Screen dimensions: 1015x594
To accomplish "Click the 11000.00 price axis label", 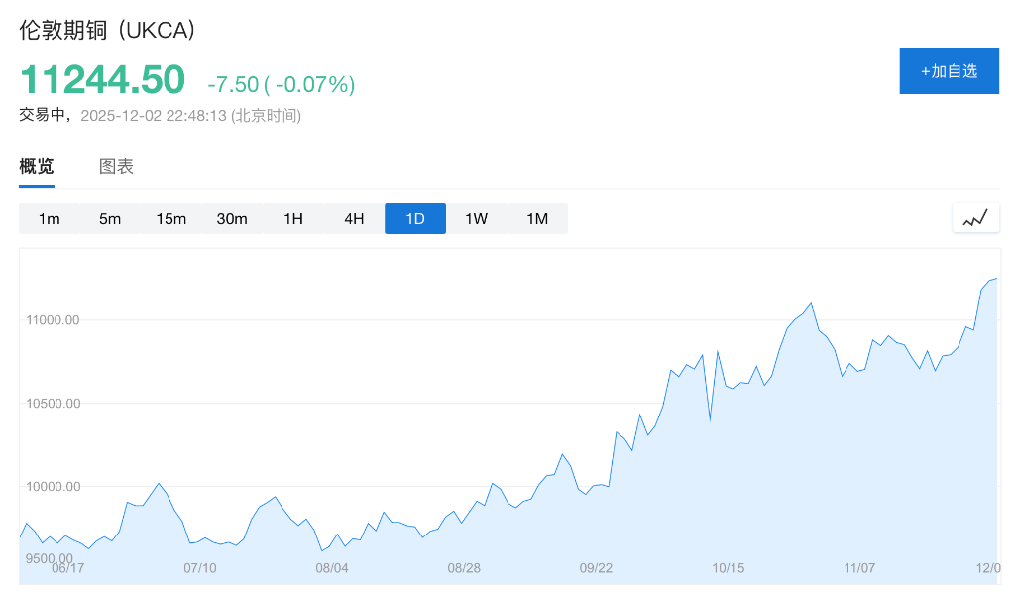I will point(53,320).
